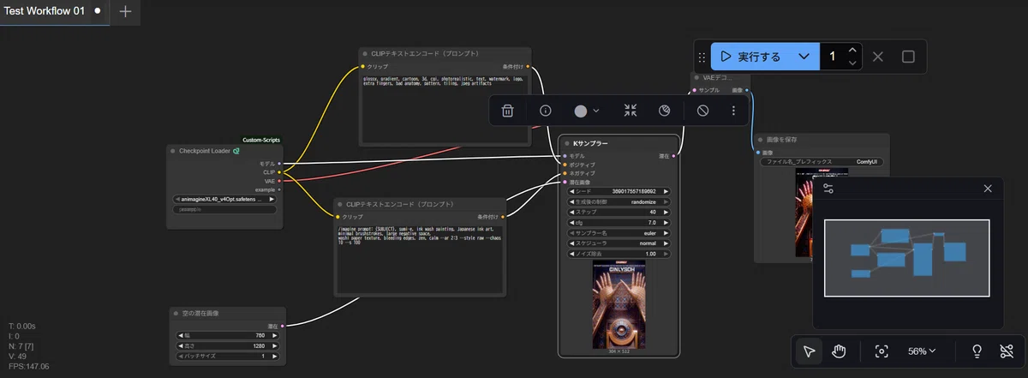This screenshot has height=378, width=1028.
Task: Increase ステップ steps value arrow
Action: (x=666, y=212)
